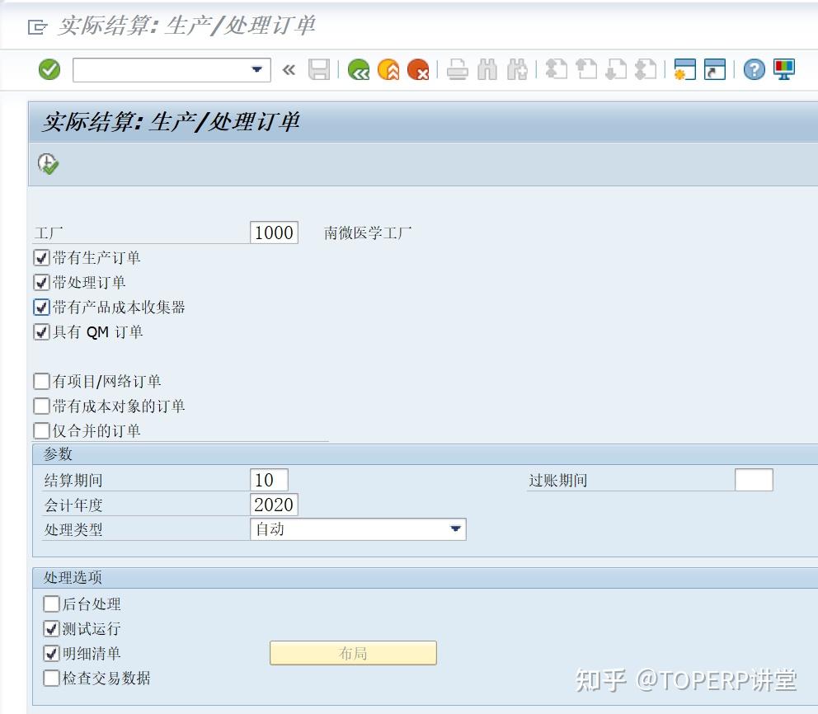Expand the command field dropdown arrow
The image size is (818, 714).
256,69
